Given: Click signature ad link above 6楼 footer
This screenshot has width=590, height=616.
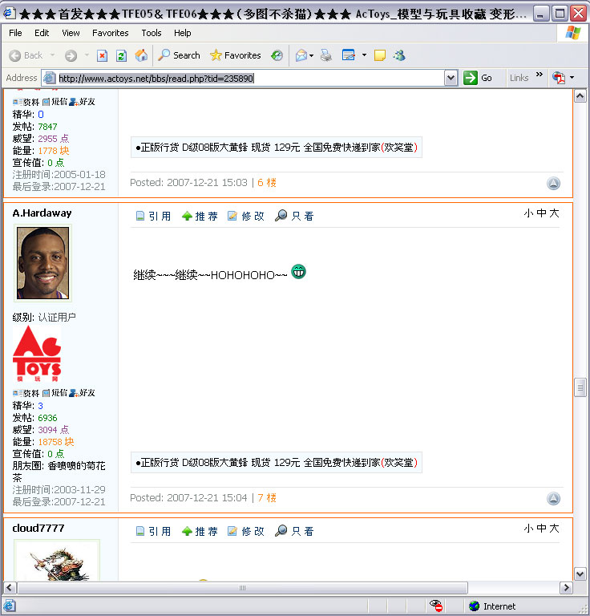Looking at the screenshot, I should click(277, 148).
